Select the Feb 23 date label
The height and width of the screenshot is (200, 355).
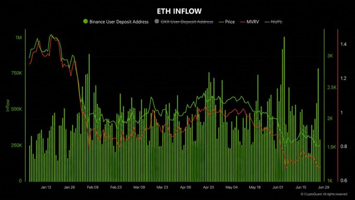(x=116, y=187)
